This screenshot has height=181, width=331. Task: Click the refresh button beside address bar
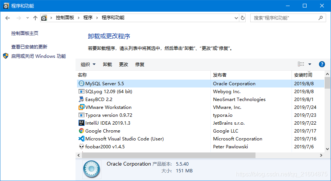pyautogui.click(x=243, y=18)
